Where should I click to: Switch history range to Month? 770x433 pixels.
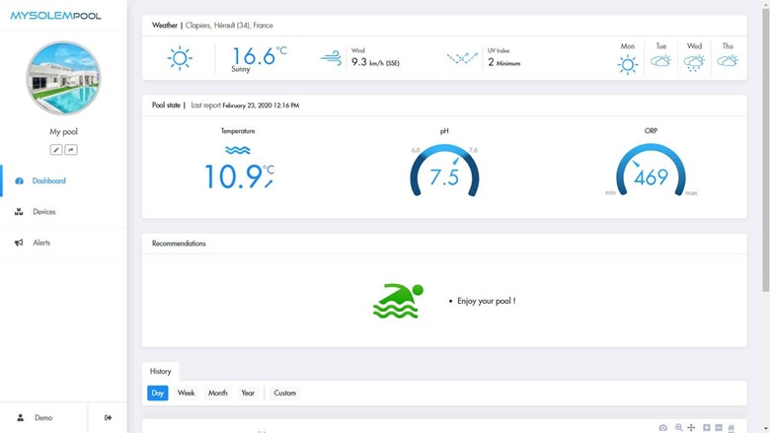(x=217, y=393)
